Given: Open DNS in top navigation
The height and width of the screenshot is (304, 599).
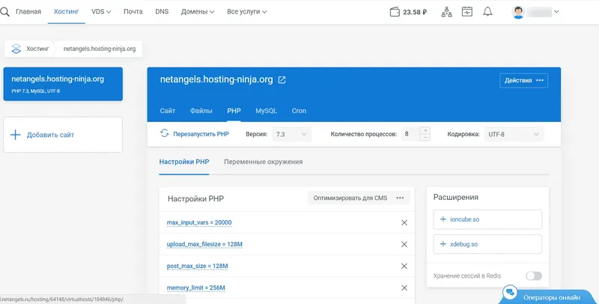Looking at the screenshot, I should point(162,12).
